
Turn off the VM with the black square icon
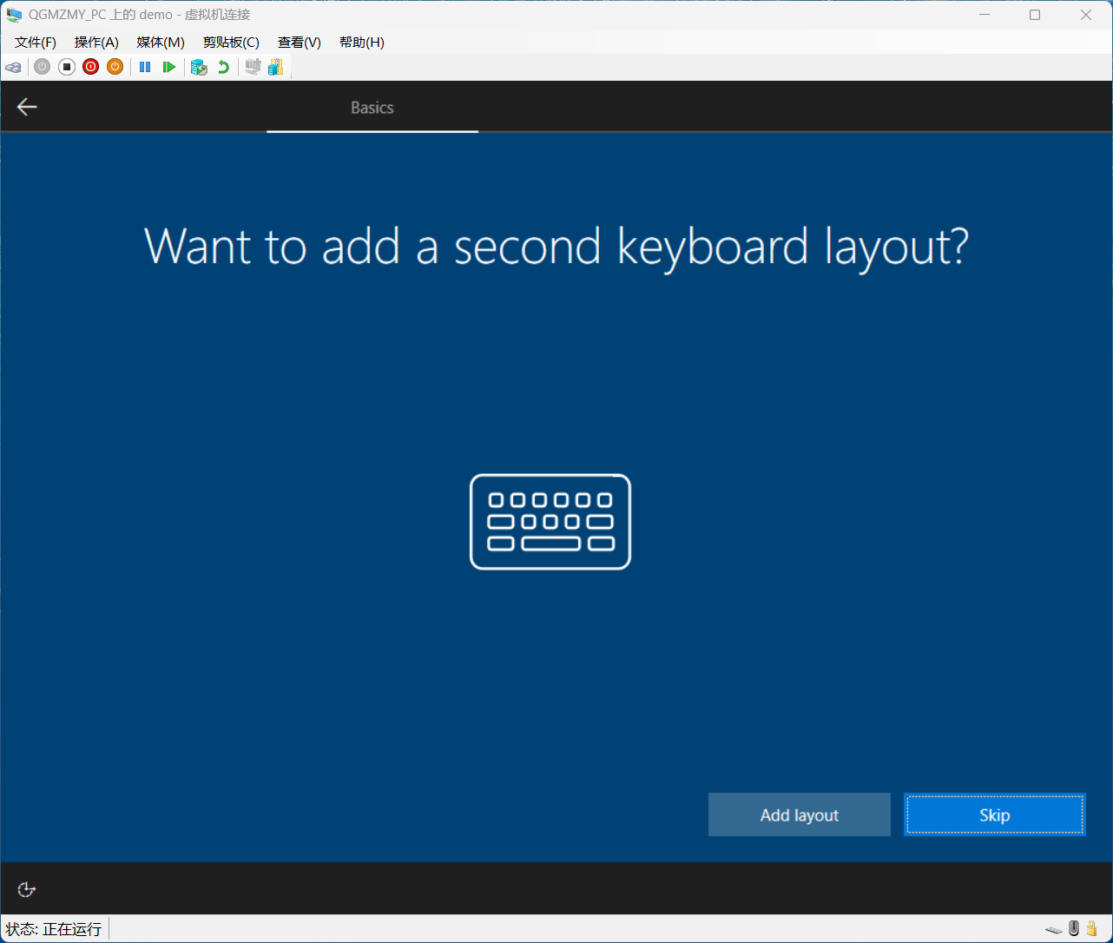pyautogui.click(x=67, y=67)
